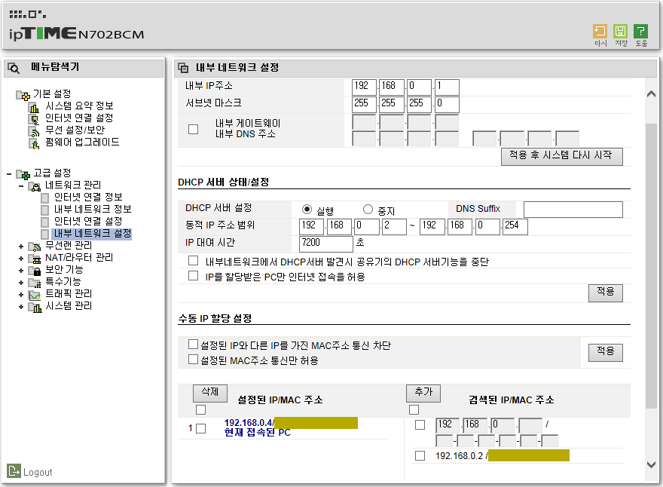Image resolution: width=663 pixels, height=487 pixels.
Task: Click the 192.168.0.4 현재 접속된 PC link
Action: (258, 427)
